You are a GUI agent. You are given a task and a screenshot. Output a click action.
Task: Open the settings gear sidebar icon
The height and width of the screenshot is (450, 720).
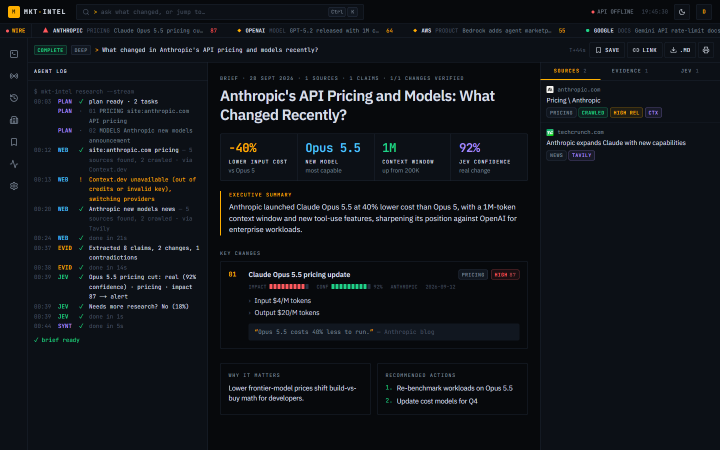14,186
